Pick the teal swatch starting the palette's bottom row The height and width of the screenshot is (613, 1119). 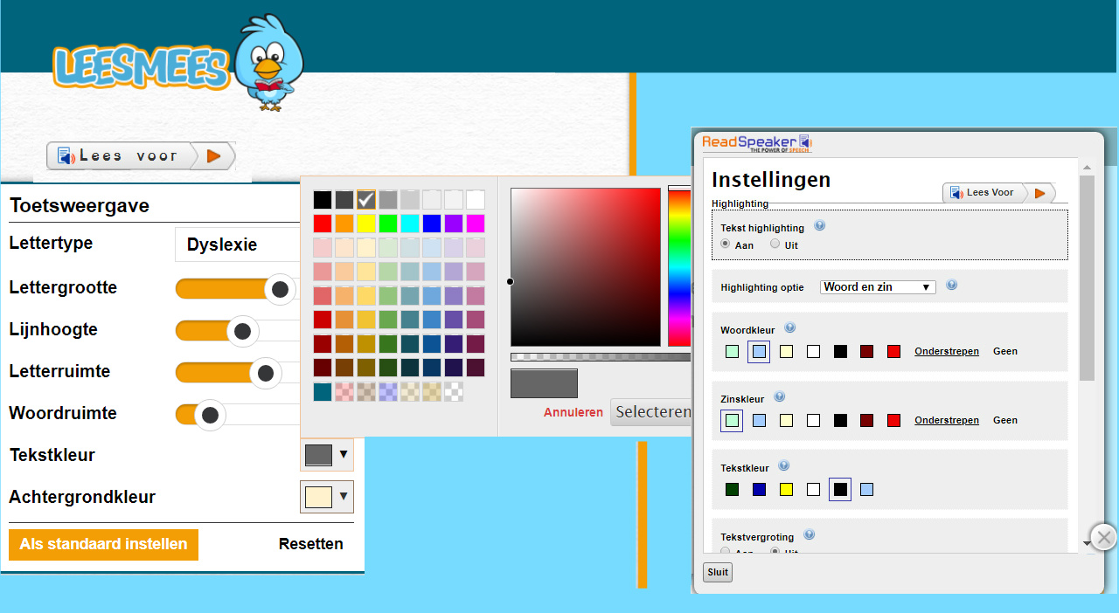tap(323, 392)
